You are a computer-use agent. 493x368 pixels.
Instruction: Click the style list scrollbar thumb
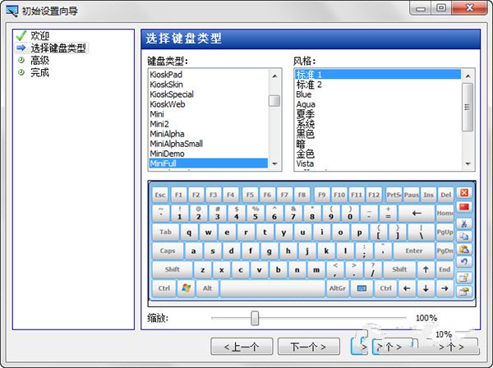[468, 107]
